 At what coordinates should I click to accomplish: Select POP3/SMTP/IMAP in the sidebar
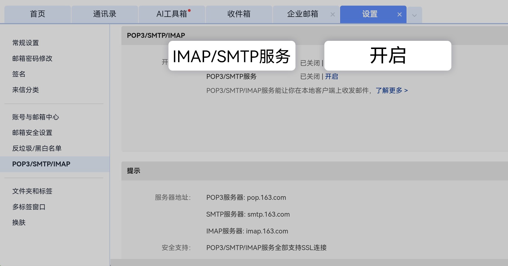(55, 164)
